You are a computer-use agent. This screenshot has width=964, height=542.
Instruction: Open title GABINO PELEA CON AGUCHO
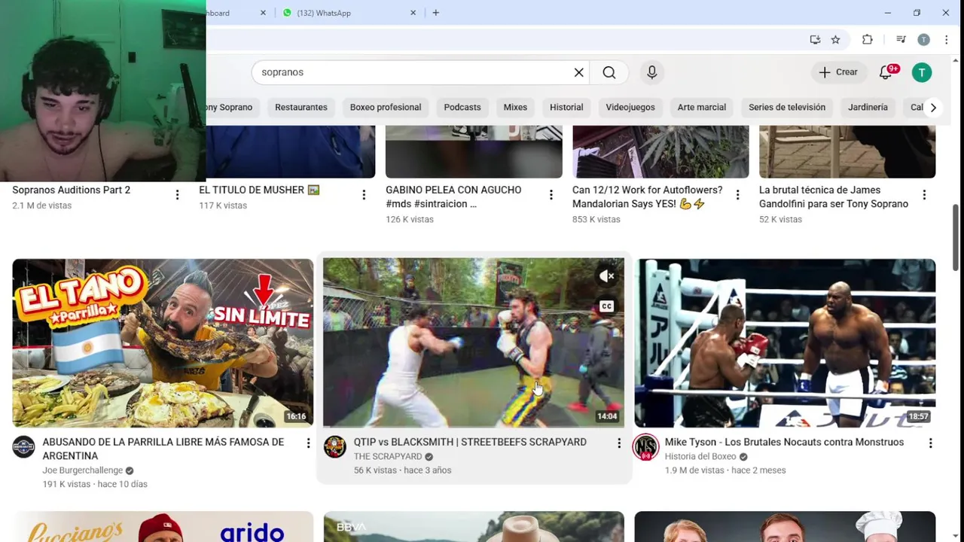453,196
